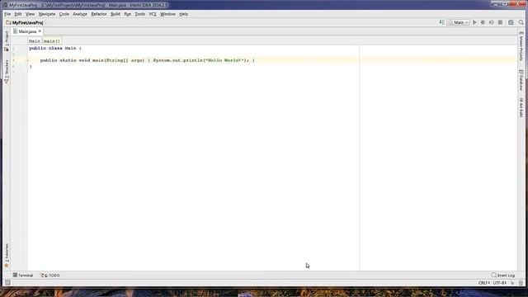Screen dimensions: 528x297
Task: Click the Main class breadcrumb
Action: click(x=35, y=40)
